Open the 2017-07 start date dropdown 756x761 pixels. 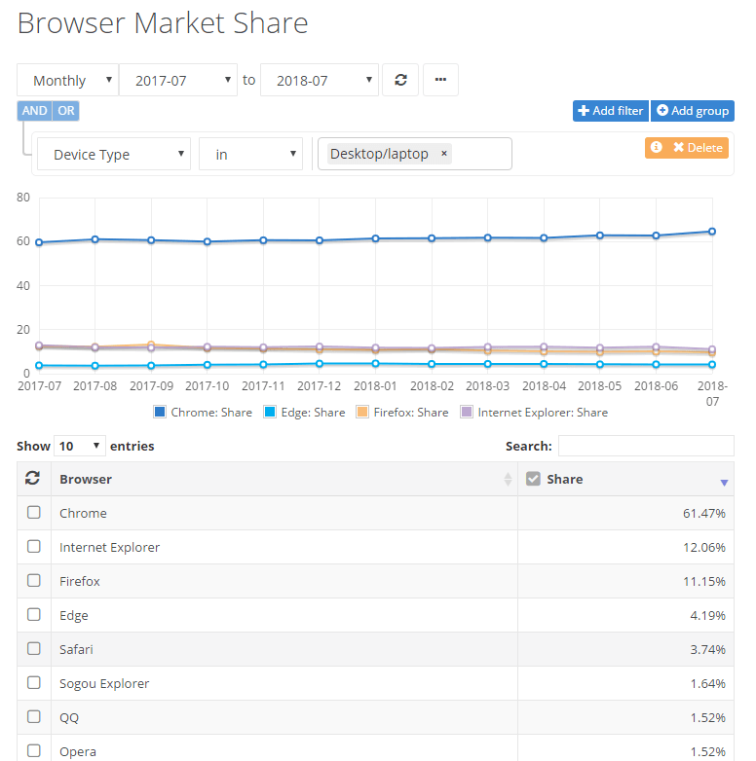point(178,80)
